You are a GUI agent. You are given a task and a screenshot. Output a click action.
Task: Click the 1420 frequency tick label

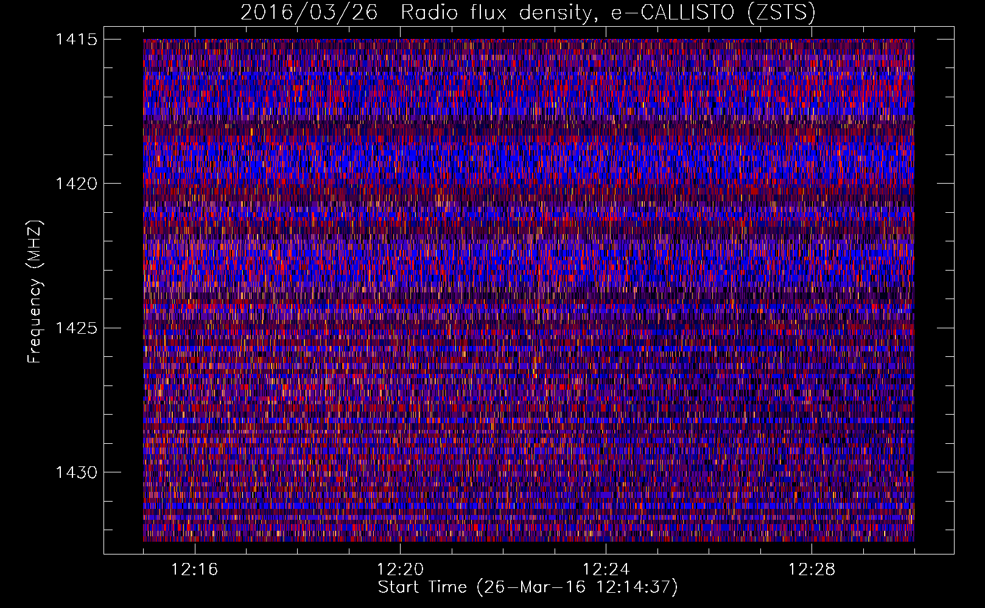76,184
